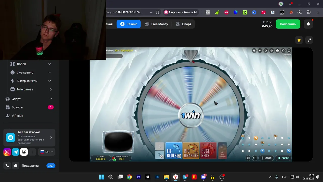Open the Telegram social icon in sidebar
The image size is (323, 182).
[x=16, y=152]
